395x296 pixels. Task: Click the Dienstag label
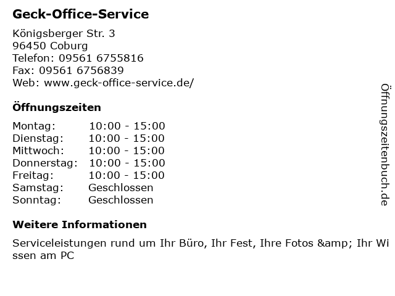(x=38, y=138)
